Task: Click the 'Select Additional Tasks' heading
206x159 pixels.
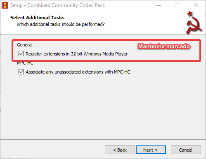Action: tap(37, 18)
